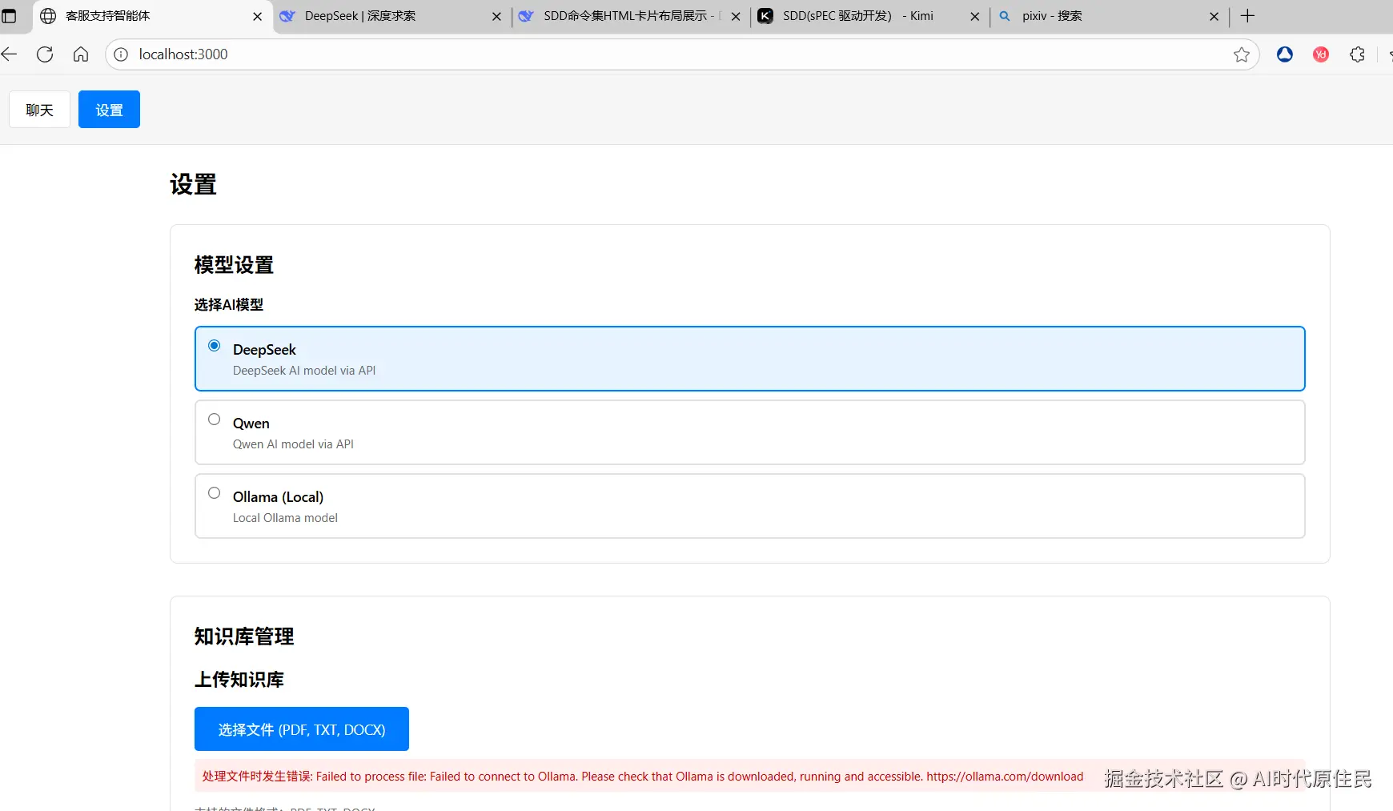Open the tab actions menu icon
Viewport: 1393px width, 811px height.
tap(9, 16)
